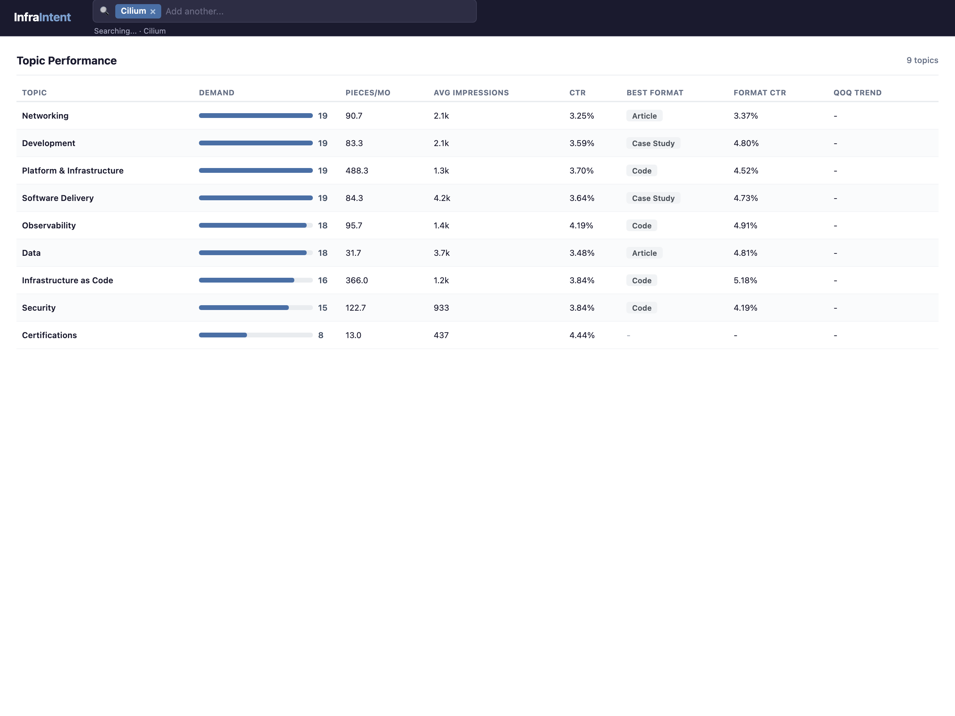Image resolution: width=955 pixels, height=716 pixels.
Task: Sort by the CTR column header
Action: (x=577, y=92)
